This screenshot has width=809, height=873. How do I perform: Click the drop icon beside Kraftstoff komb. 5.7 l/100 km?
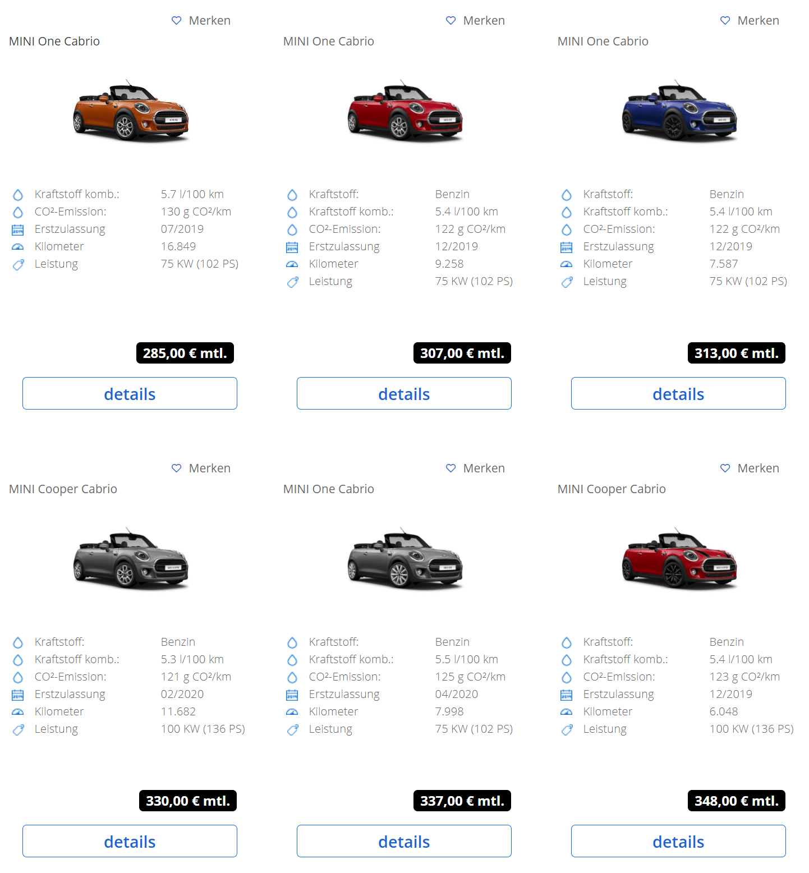[x=18, y=195]
